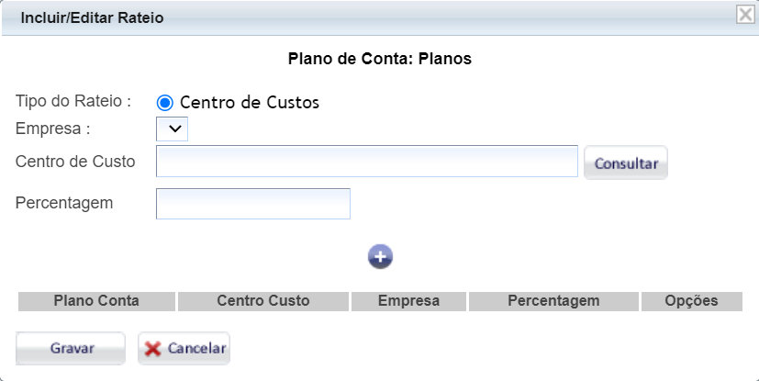
Task: Close the Incluir/Editar Rateio dialog
Action: (745, 14)
